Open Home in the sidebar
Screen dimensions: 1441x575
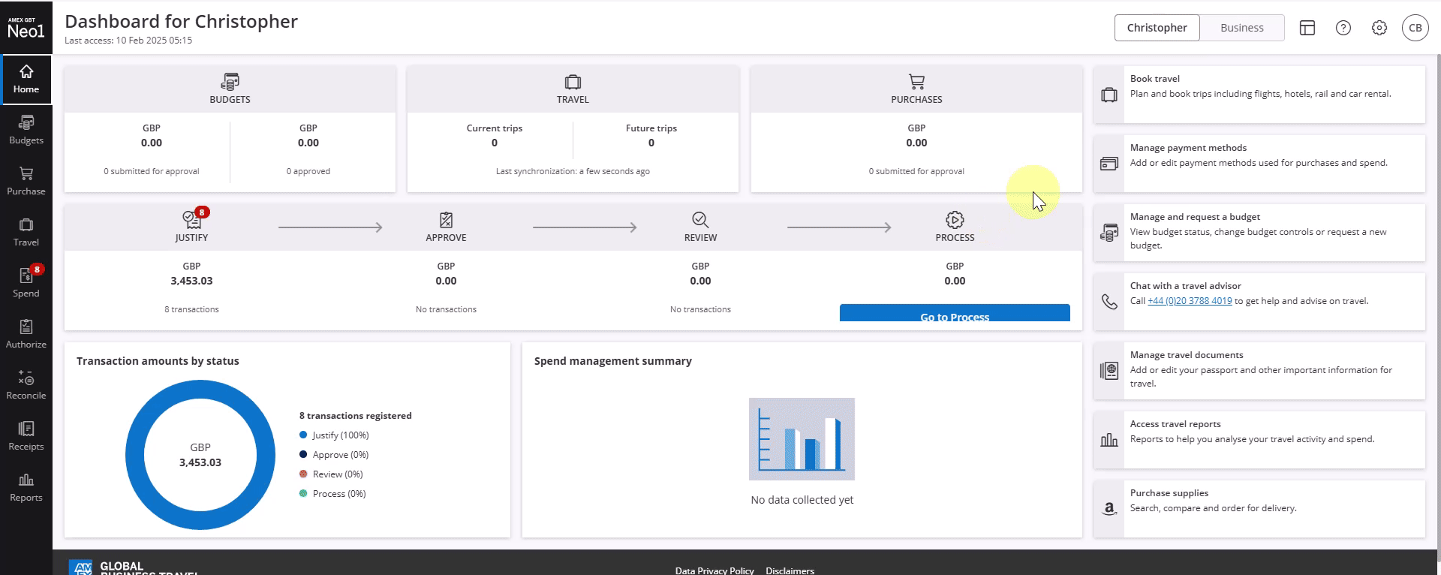point(26,79)
